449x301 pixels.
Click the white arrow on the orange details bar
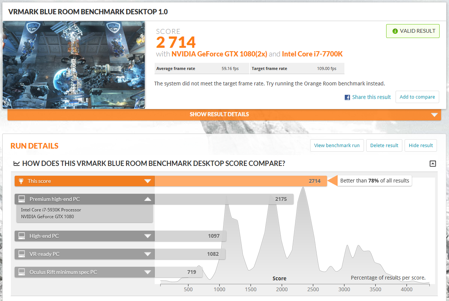coord(434,115)
